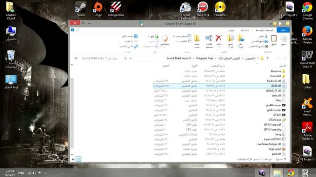Open Origin desktop shortcut
The width and height of the screenshot is (316, 177).
click(98, 9)
